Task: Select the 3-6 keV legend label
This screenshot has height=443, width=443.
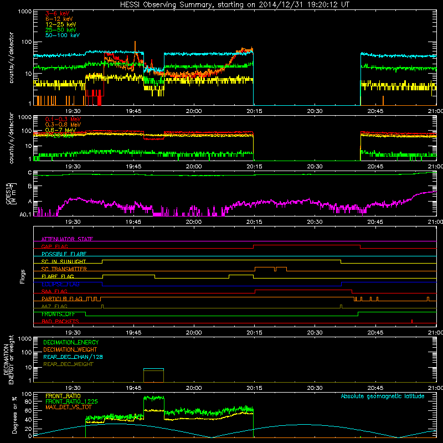Action: (x=57, y=13)
